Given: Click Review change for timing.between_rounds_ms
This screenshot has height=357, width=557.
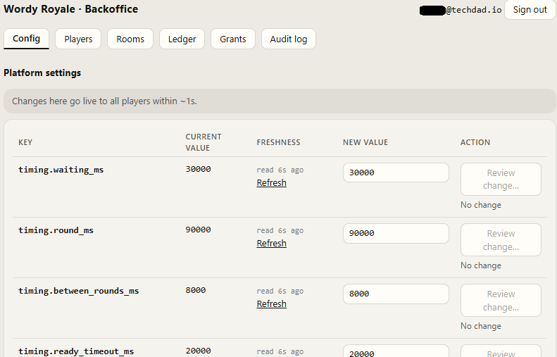Looking at the screenshot, I should tap(501, 300).
